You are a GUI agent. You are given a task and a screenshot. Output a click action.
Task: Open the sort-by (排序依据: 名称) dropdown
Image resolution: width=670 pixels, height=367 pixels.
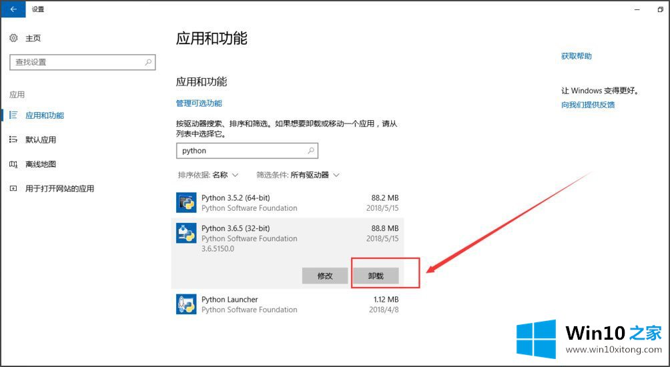(208, 175)
